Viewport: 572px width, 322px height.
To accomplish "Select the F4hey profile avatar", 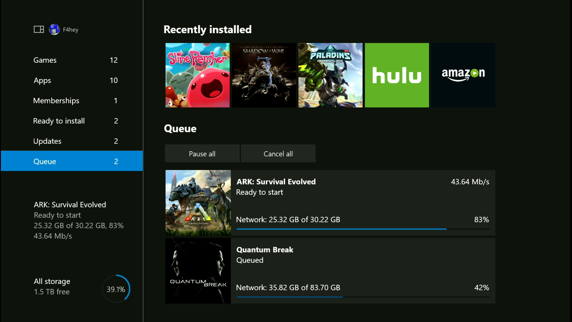I will tap(54, 29).
